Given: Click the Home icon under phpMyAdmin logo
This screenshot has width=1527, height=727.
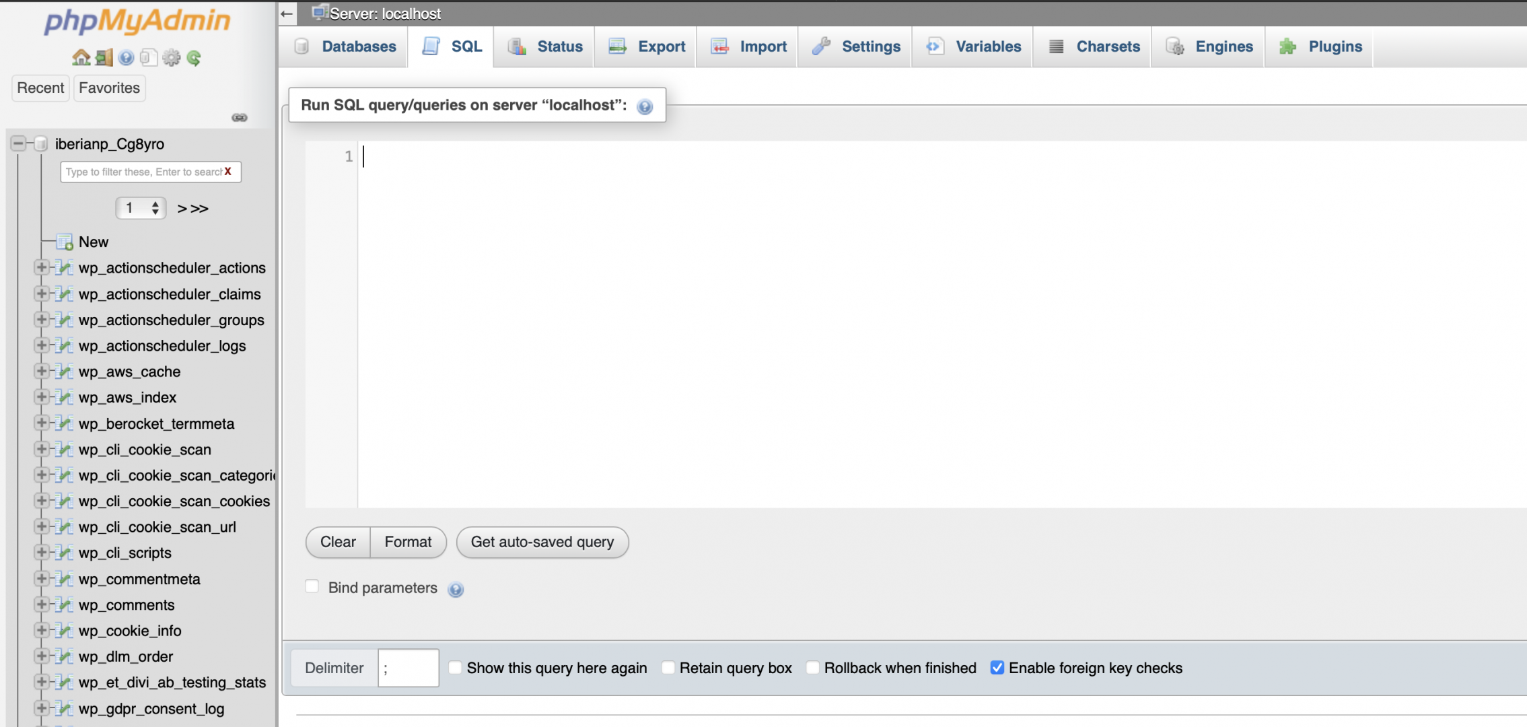Looking at the screenshot, I should [x=81, y=58].
